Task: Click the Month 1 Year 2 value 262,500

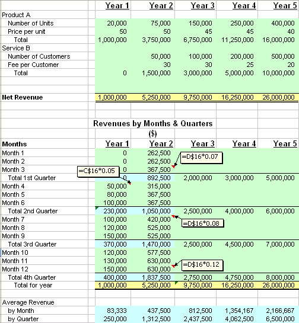Action: pos(159,153)
